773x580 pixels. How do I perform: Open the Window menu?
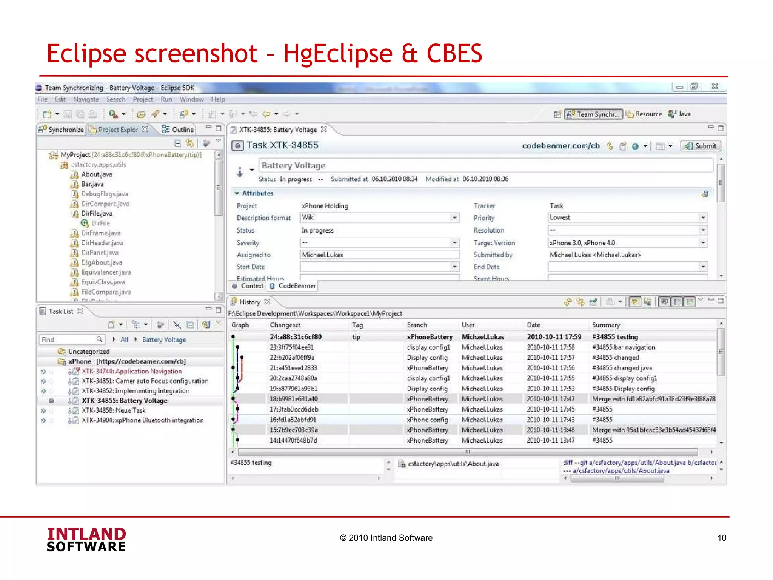[191, 99]
